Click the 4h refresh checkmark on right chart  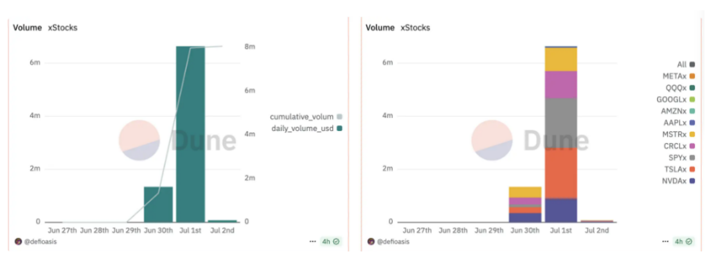coord(691,242)
